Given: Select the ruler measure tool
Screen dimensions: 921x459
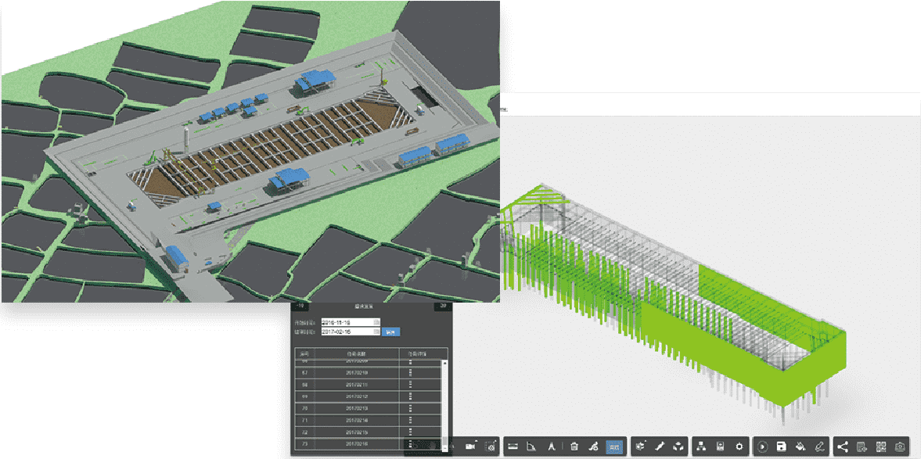Looking at the screenshot, I should tap(513, 446).
